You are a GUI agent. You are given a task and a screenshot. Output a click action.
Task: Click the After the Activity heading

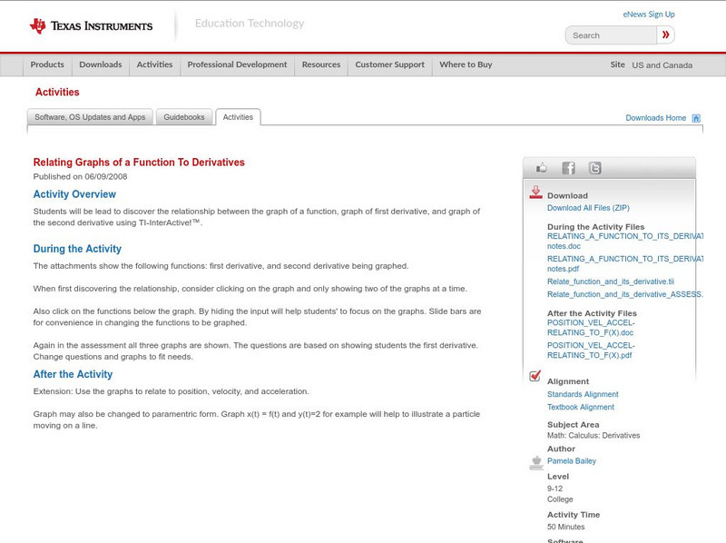coord(73,374)
